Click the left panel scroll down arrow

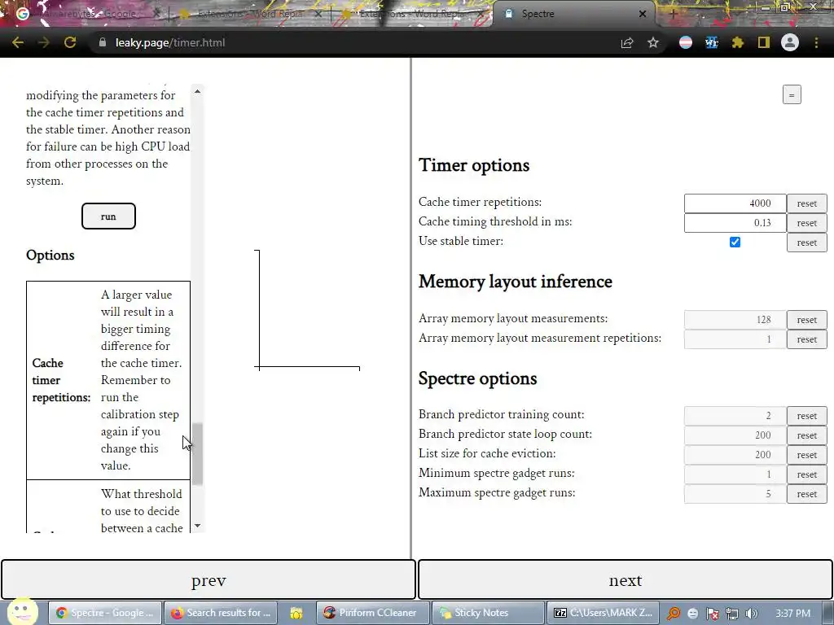tap(197, 526)
